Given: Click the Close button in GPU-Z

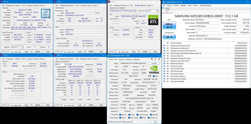Looking at the screenshot, I should coord(155,122).
